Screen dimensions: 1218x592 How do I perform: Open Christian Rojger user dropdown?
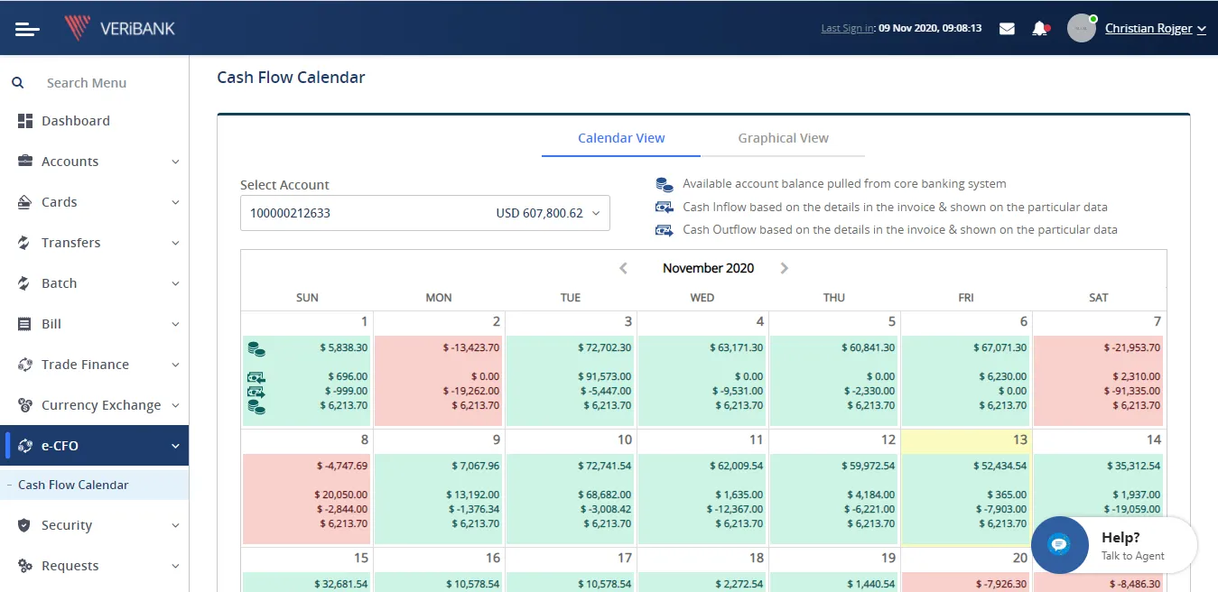pos(1155,29)
